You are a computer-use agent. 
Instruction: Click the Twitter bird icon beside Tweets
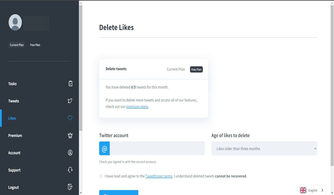pyautogui.click(x=70, y=101)
